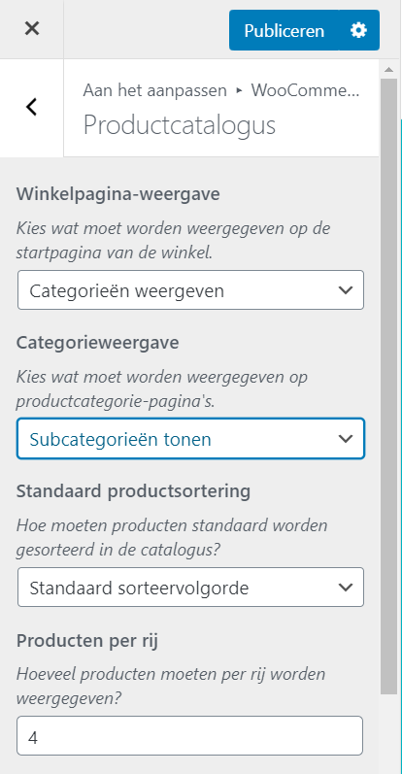Open publish settings gear icon

358,31
